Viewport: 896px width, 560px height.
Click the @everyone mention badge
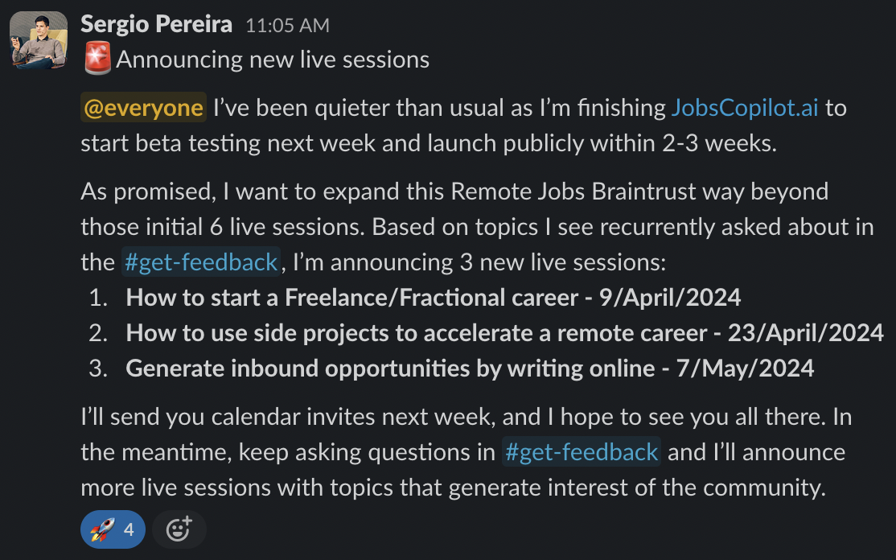tap(143, 108)
